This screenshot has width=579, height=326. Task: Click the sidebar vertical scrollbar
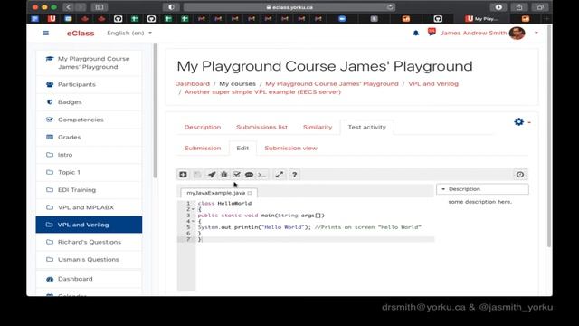click(155, 110)
